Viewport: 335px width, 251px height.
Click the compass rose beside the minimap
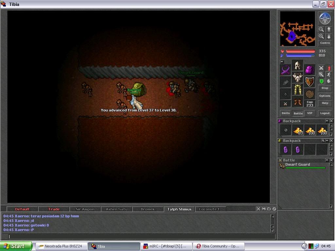325,18
